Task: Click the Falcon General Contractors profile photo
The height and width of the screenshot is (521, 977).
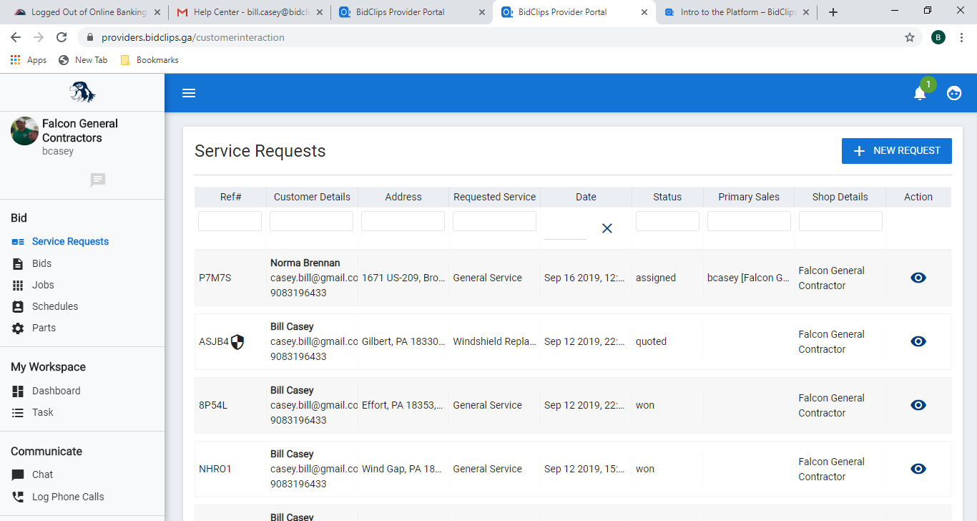Action: pyautogui.click(x=24, y=131)
